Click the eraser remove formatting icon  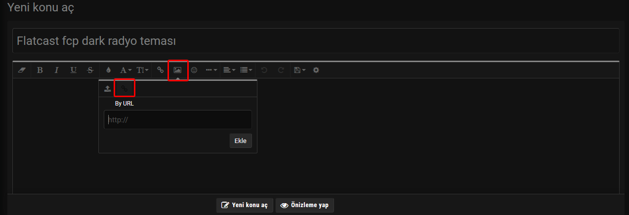[x=21, y=70]
